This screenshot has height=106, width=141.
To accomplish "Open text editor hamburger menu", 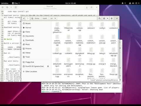I will pyautogui.click(x=91, y=7).
